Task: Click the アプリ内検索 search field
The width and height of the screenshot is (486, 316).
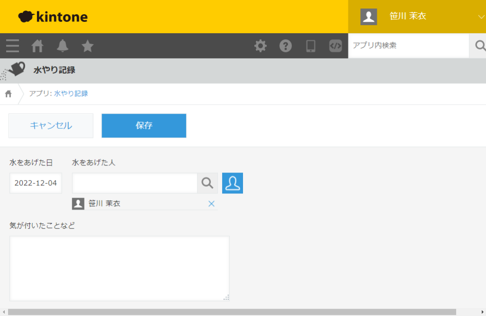Action: [x=409, y=46]
